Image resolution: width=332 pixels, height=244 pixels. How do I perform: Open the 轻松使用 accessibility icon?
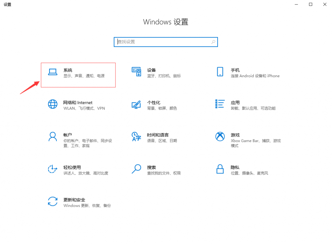click(53, 169)
